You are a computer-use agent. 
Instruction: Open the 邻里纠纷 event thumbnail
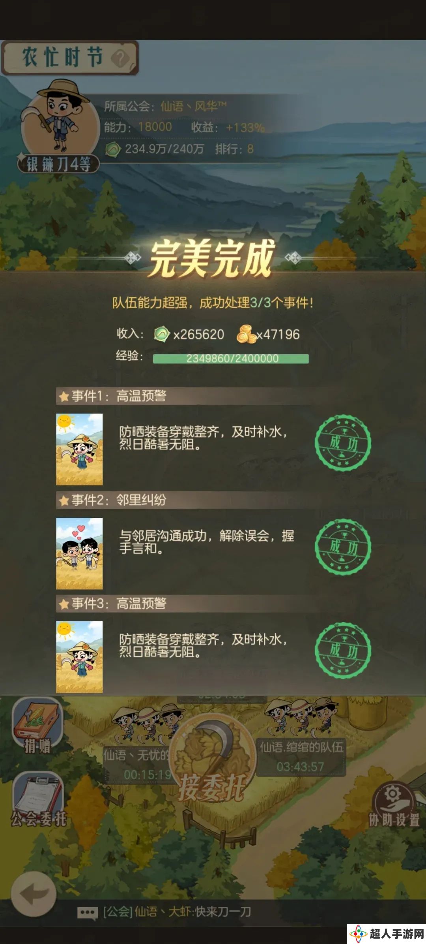click(x=79, y=553)
